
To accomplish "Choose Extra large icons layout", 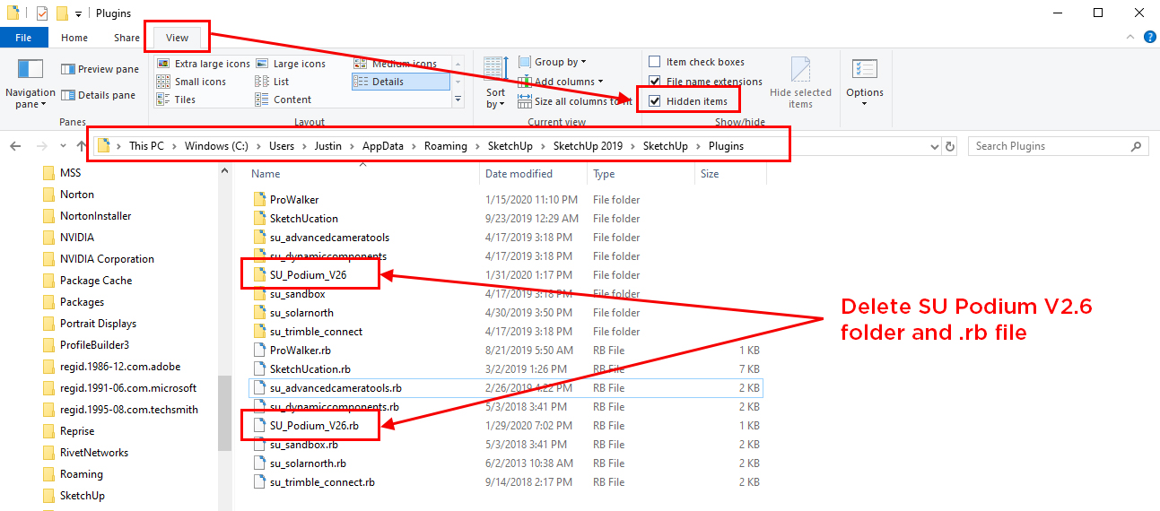I will pos(203,64).
